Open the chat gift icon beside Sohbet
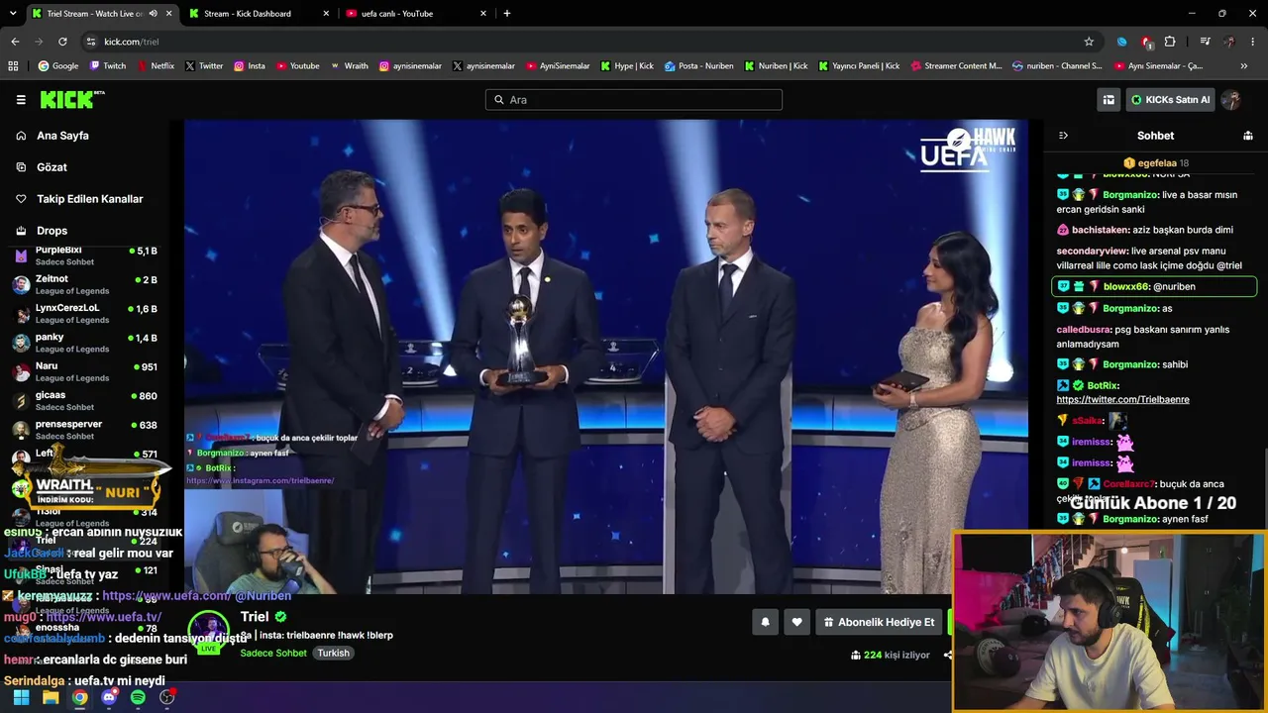The image size is (1268, 713). point(1248,136)
